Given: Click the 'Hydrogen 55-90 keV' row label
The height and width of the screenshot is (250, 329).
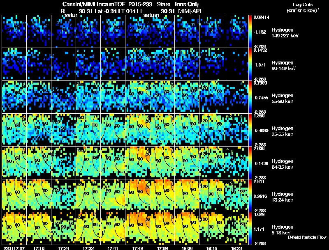Looking at the screenshot, I should pos(283,98).
